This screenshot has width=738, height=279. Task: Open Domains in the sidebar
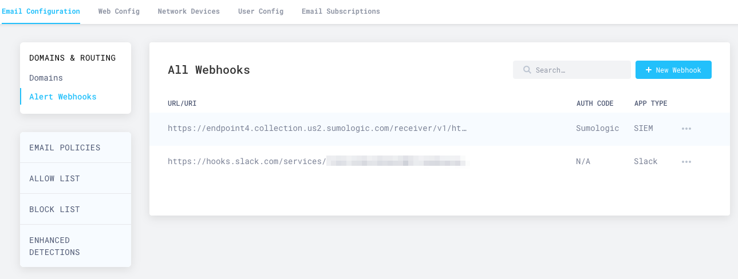coord(46,78)
